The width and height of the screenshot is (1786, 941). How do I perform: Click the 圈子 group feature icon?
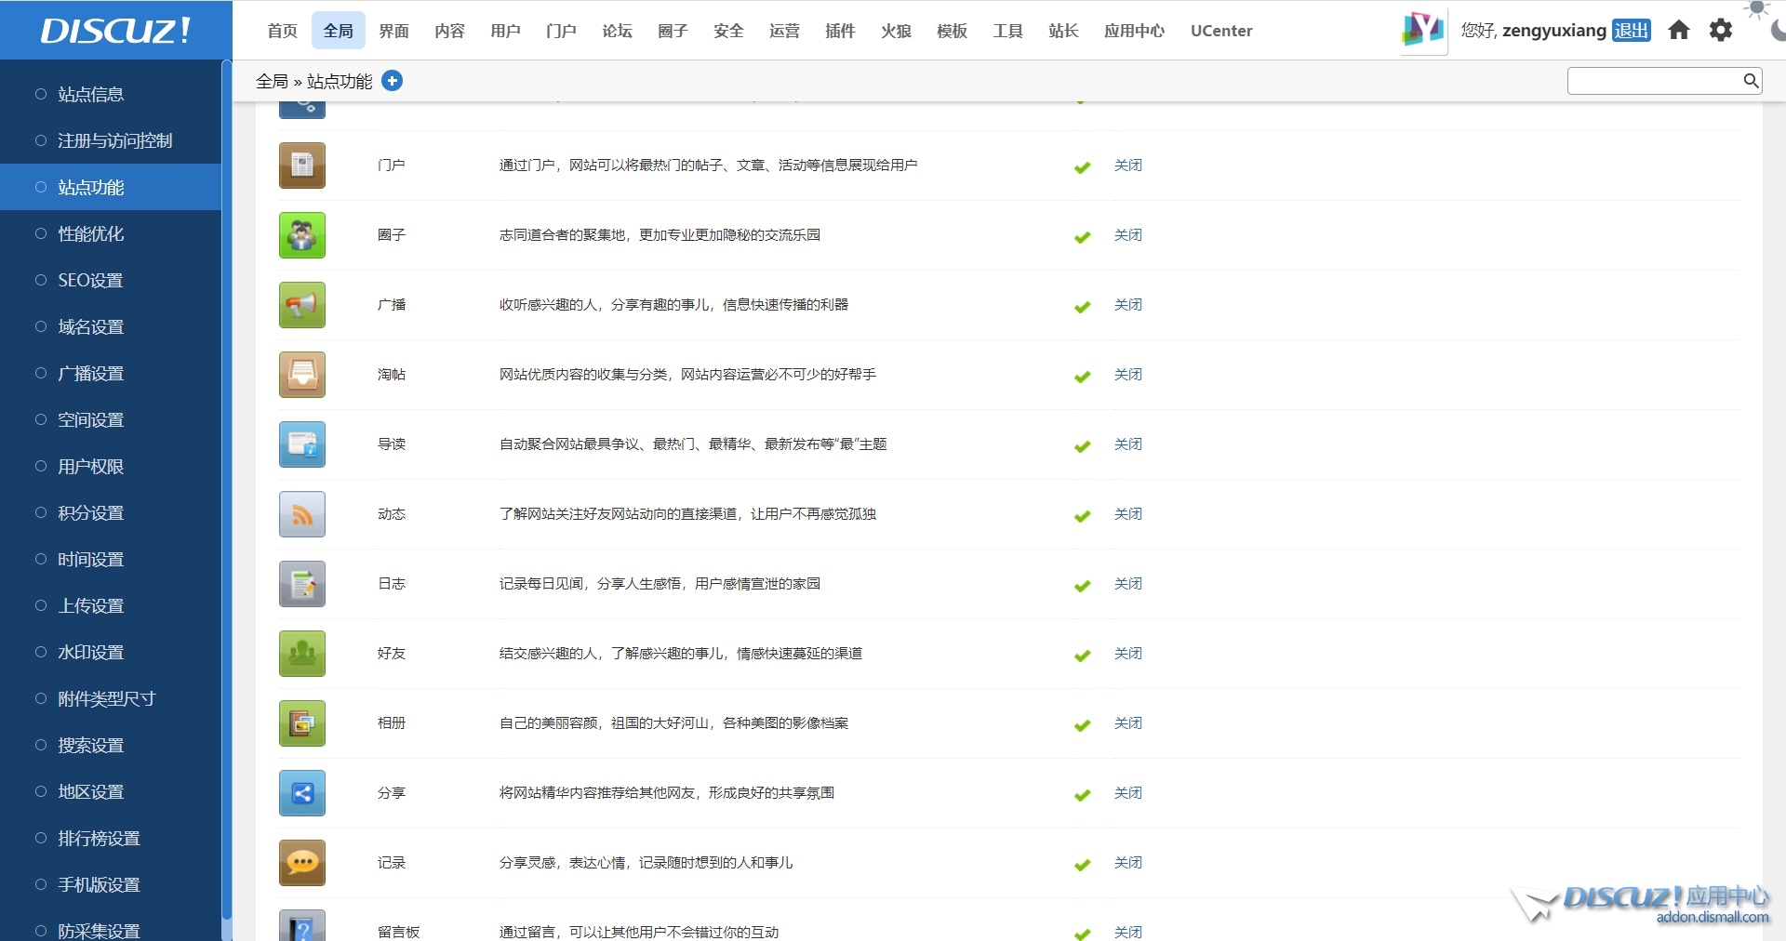301,235
